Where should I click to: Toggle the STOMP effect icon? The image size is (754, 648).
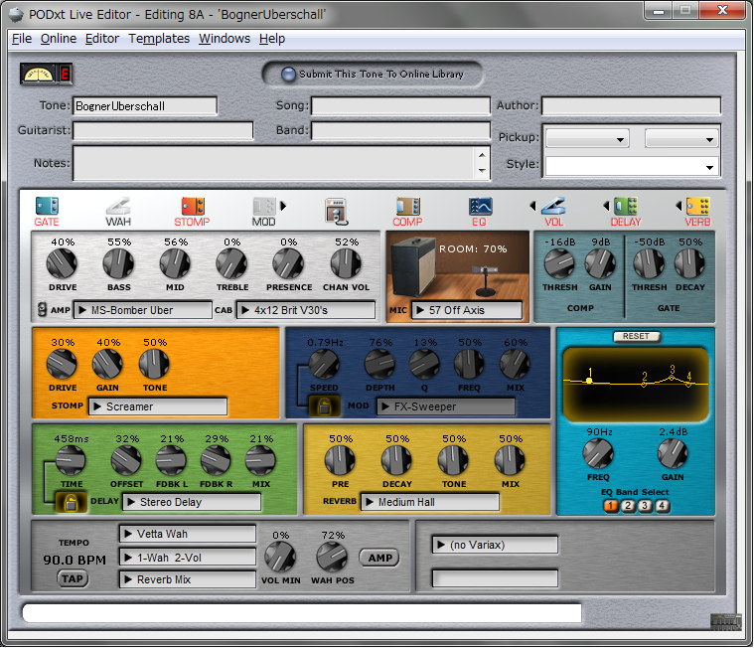(193, 206)
